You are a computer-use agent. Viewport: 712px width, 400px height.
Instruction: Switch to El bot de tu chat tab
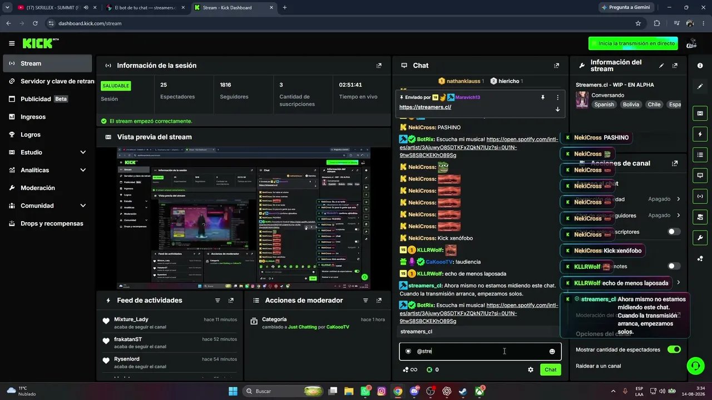145,8
